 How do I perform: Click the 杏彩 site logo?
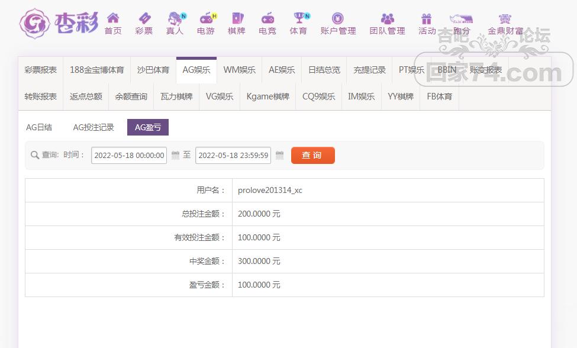pos(59,24)
